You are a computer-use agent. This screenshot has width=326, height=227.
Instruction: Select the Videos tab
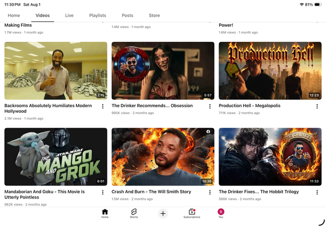(x=43, y=15)
